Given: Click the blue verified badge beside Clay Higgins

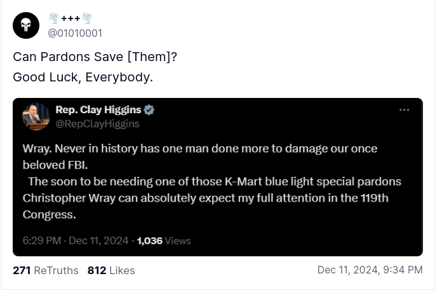Looking at the screenshot, I should (149, 110).
